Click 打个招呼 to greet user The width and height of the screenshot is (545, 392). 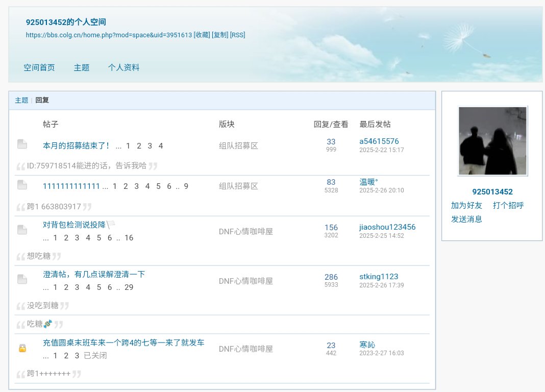[508, 205]
